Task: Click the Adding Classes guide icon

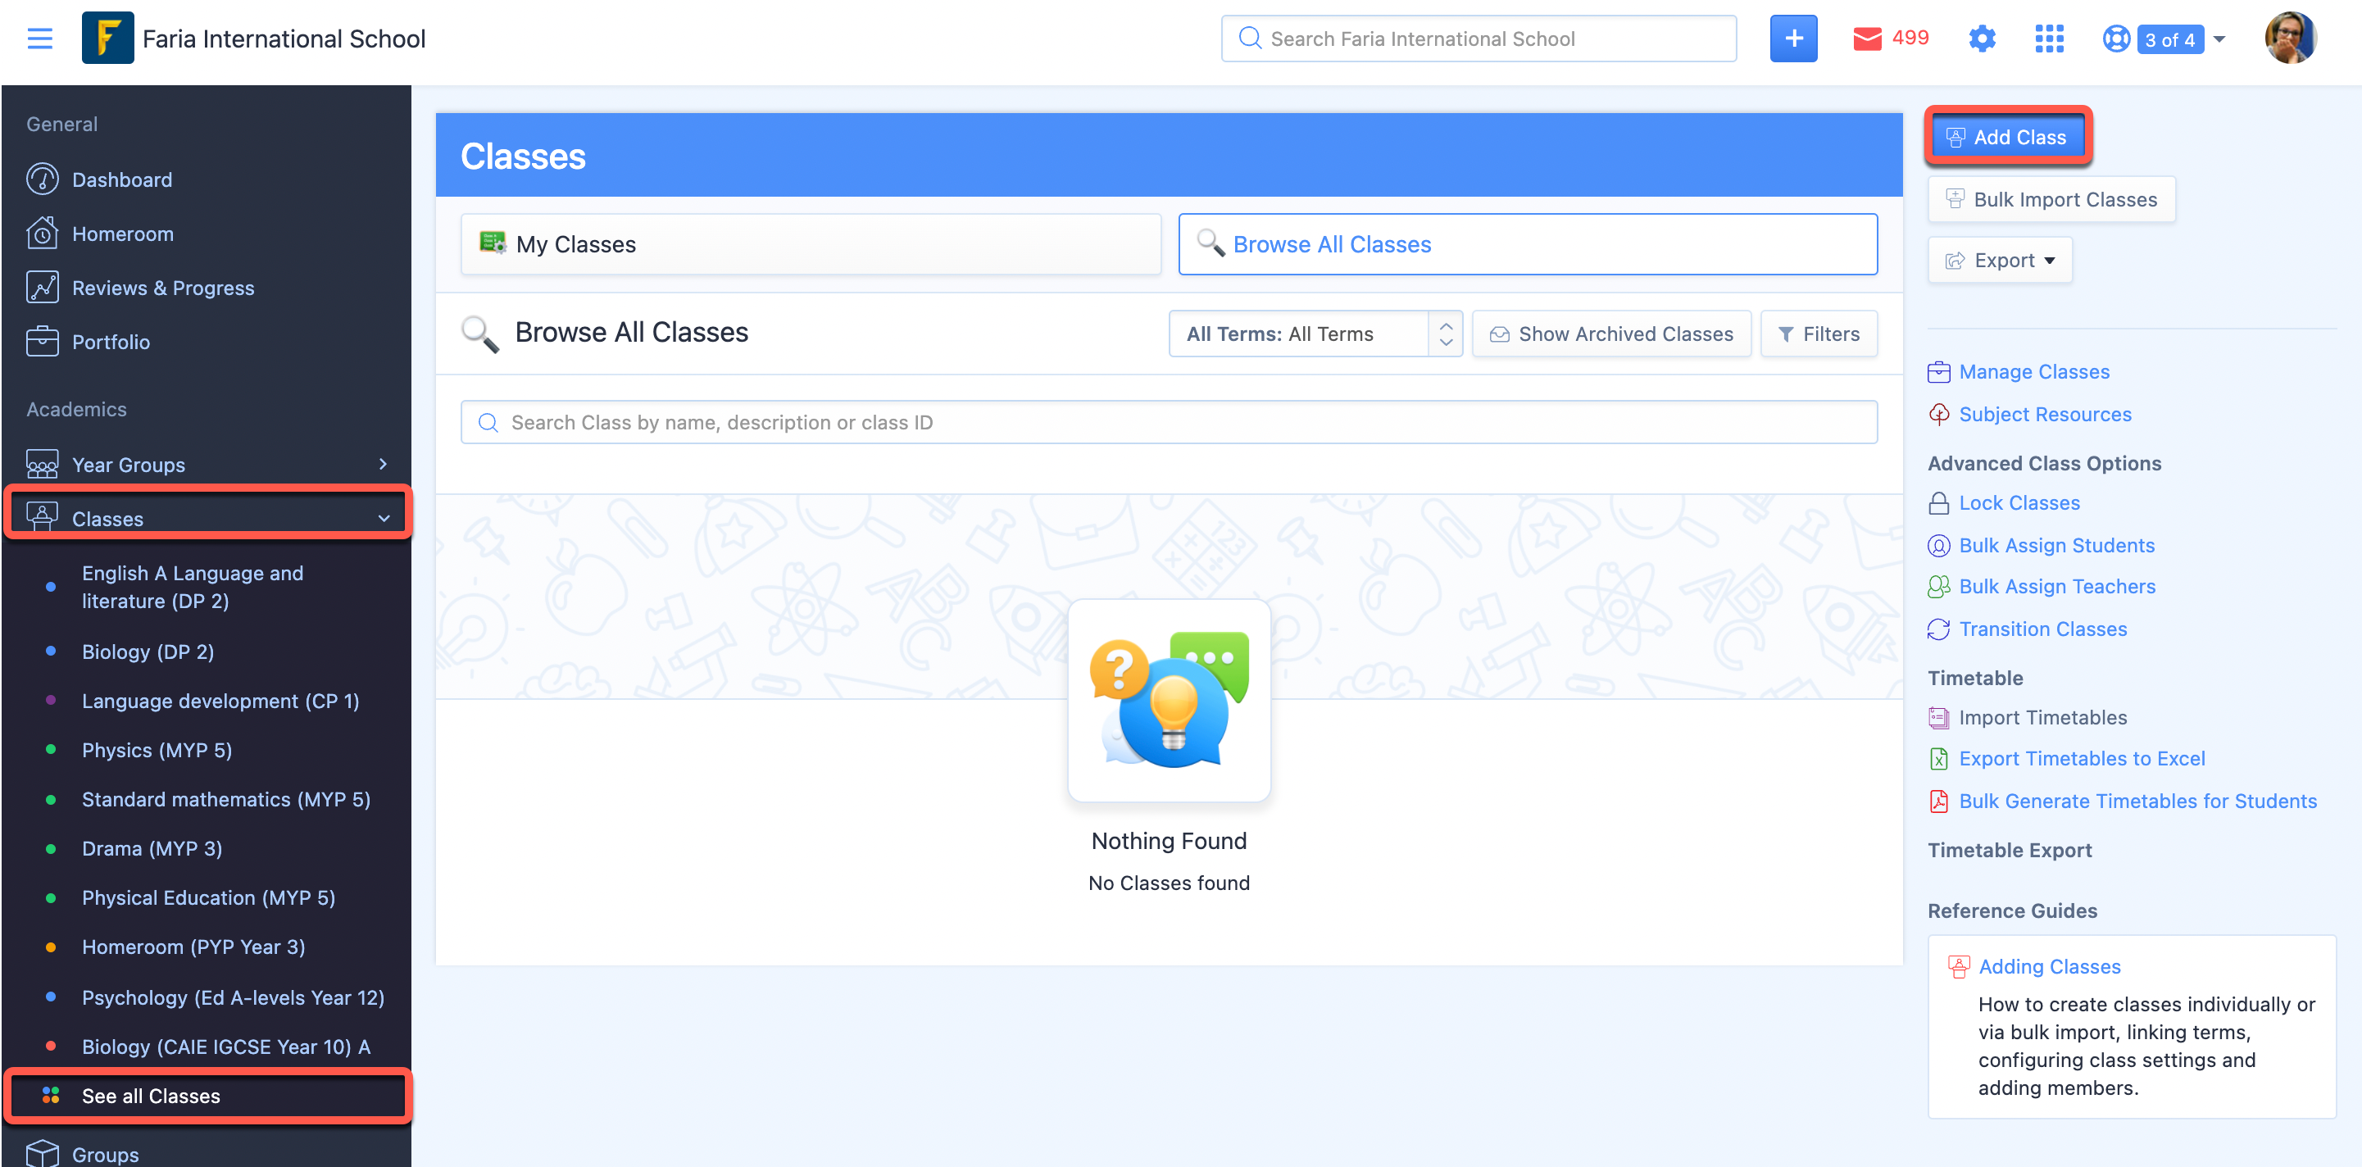Action: (x=1959, y=966)
